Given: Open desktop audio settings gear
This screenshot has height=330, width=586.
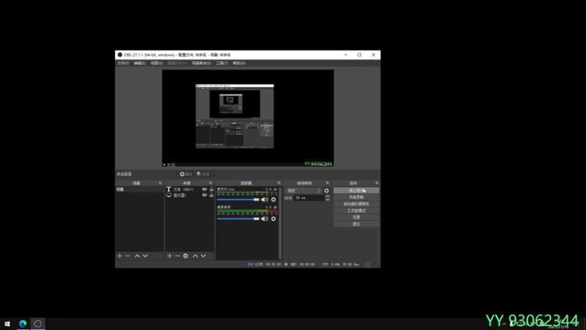Looking at the screenshot, I should point(273,219).
